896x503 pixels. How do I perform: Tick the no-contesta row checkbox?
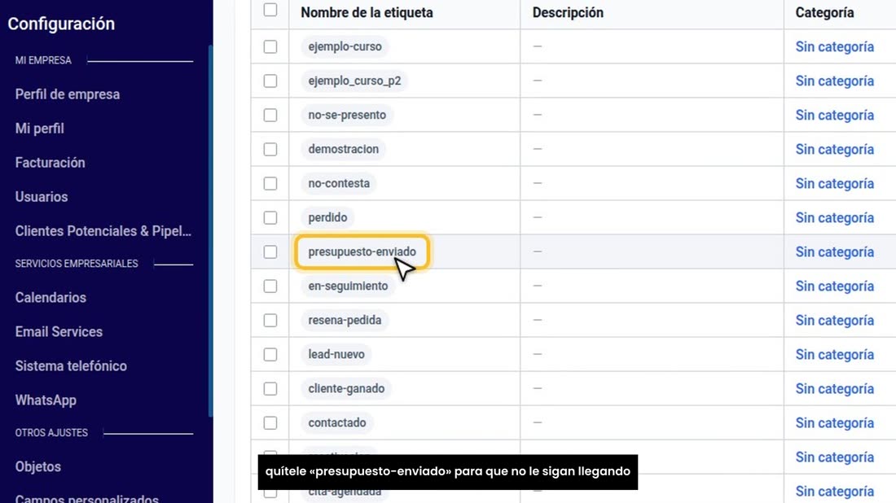[270, 184]
